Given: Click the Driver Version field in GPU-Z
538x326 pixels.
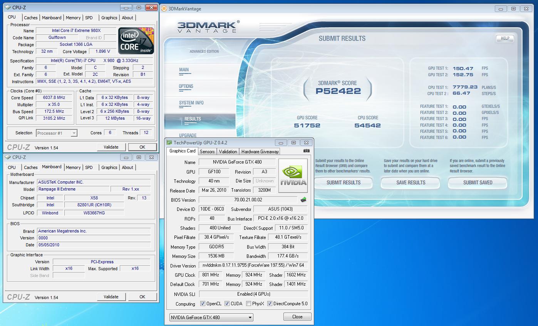Looking at the screenshot, I should click(x=253, y=266).
